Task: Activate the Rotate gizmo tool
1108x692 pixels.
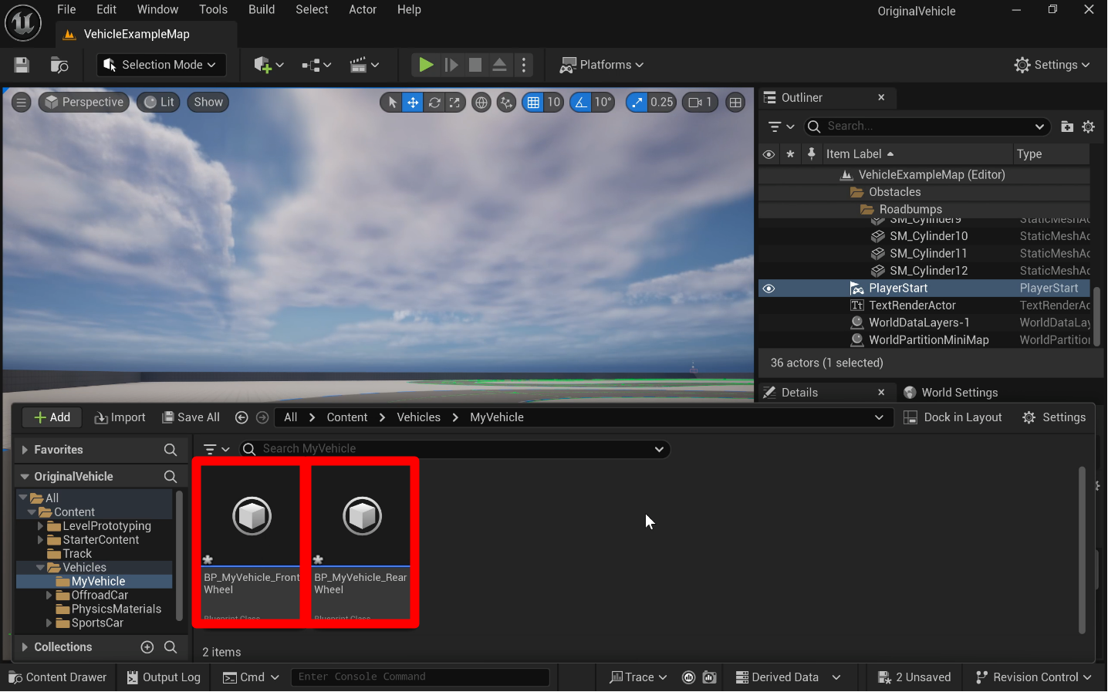Action: [434, 102]
